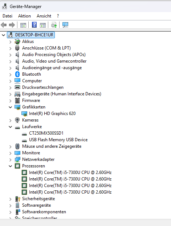The width and height of the screenshot is (171, 226).
Task: Click the show/hide console tree icon
Action: coord(23,25)
